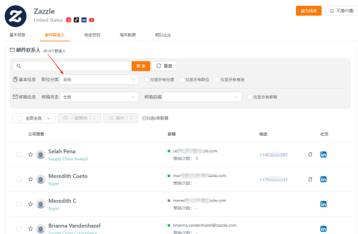The width and height of the screenshot is (358, 234).
Task: Click the name Meredith Cueto
Action: [68, 176]
